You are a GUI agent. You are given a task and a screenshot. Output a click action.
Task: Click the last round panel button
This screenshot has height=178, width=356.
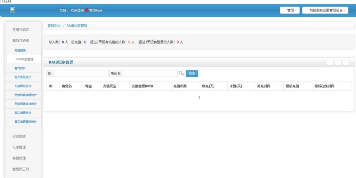tap(346, 62)
